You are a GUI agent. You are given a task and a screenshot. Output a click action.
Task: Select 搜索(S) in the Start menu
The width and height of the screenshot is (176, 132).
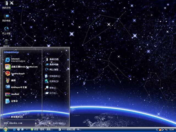(53, 88)
